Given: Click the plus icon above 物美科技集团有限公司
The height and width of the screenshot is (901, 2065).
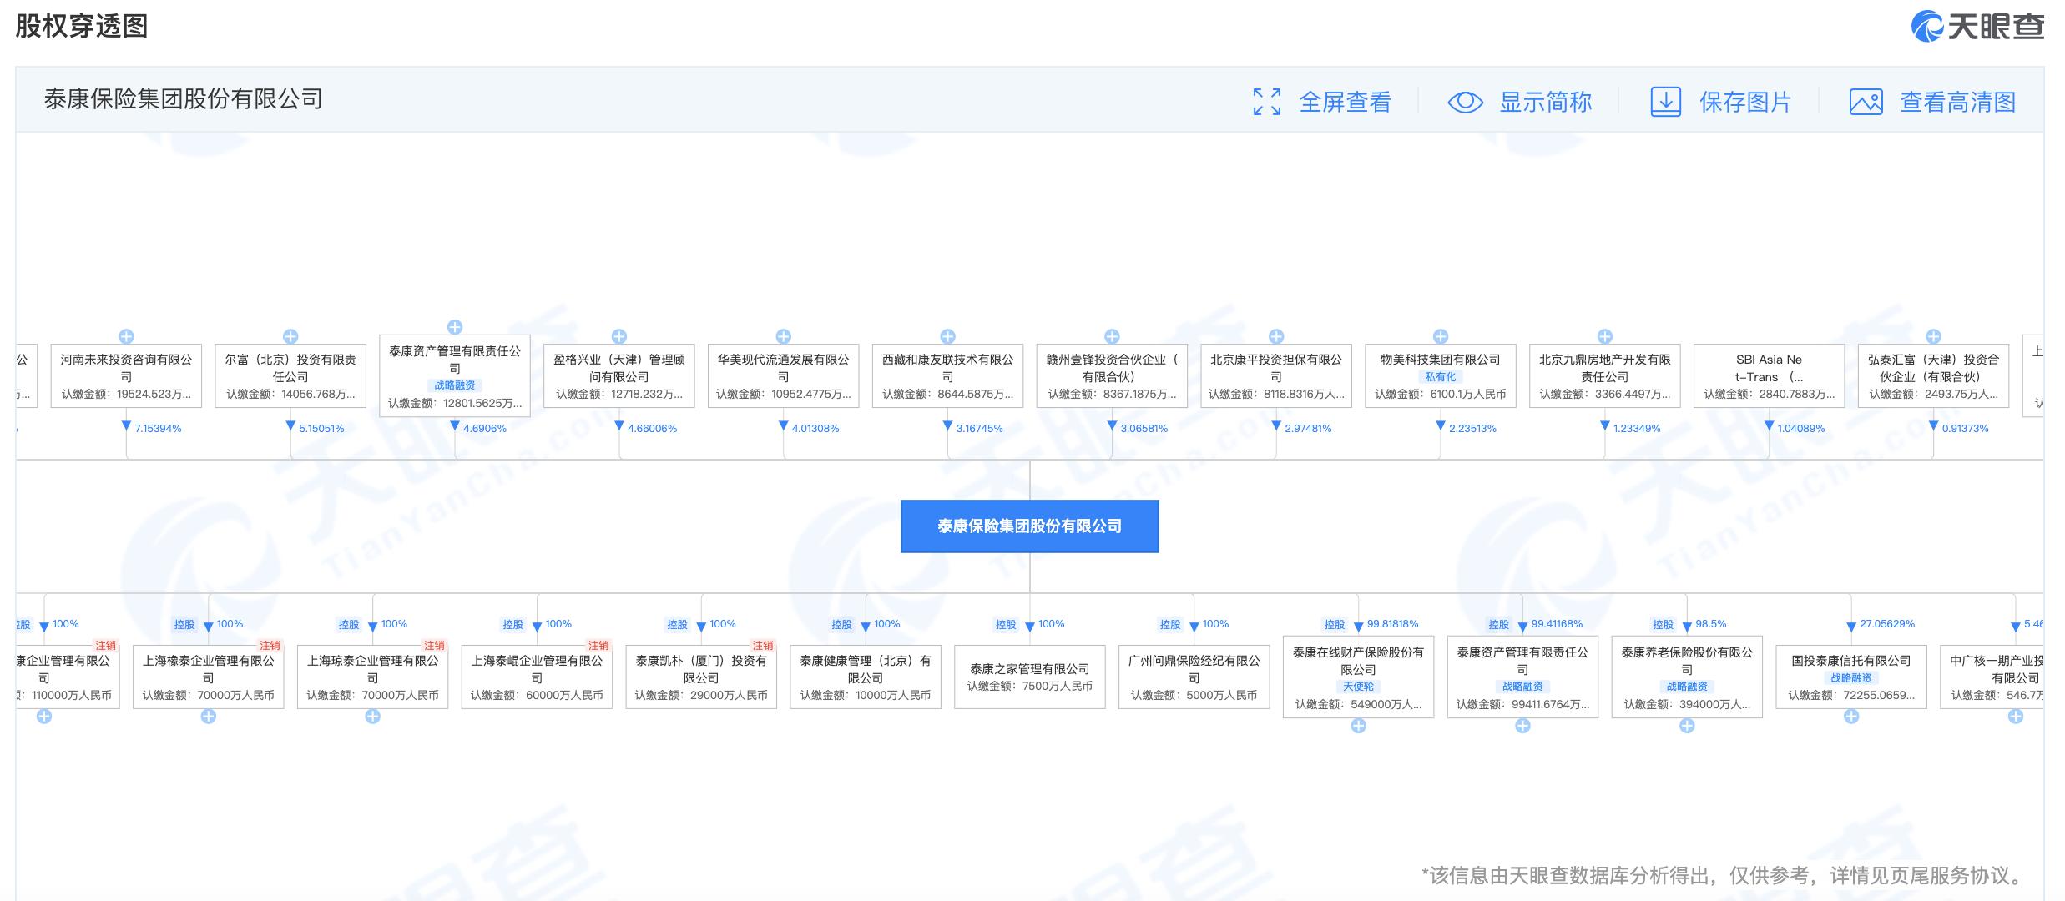Looking at the screenshot, I should [1439, 337].
